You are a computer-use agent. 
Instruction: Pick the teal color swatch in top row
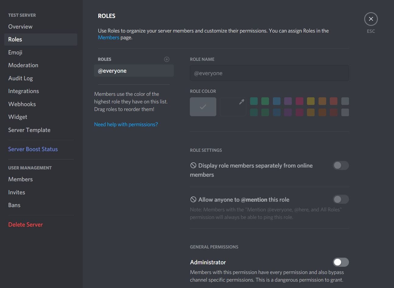254,101
